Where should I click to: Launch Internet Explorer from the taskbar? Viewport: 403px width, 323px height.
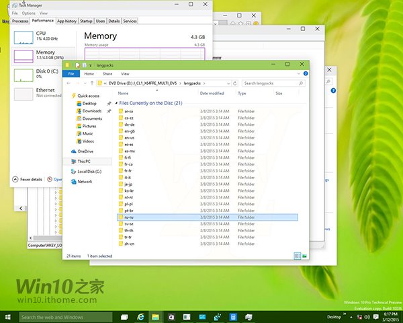click(x=140, y=317)
